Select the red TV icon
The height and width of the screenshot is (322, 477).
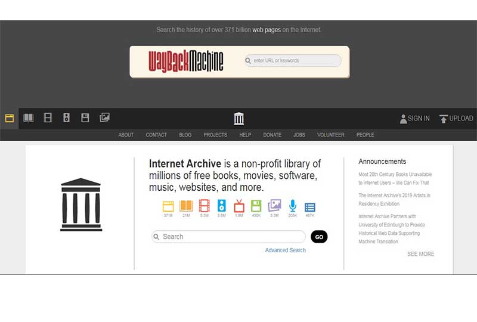(x=239, y=206)
